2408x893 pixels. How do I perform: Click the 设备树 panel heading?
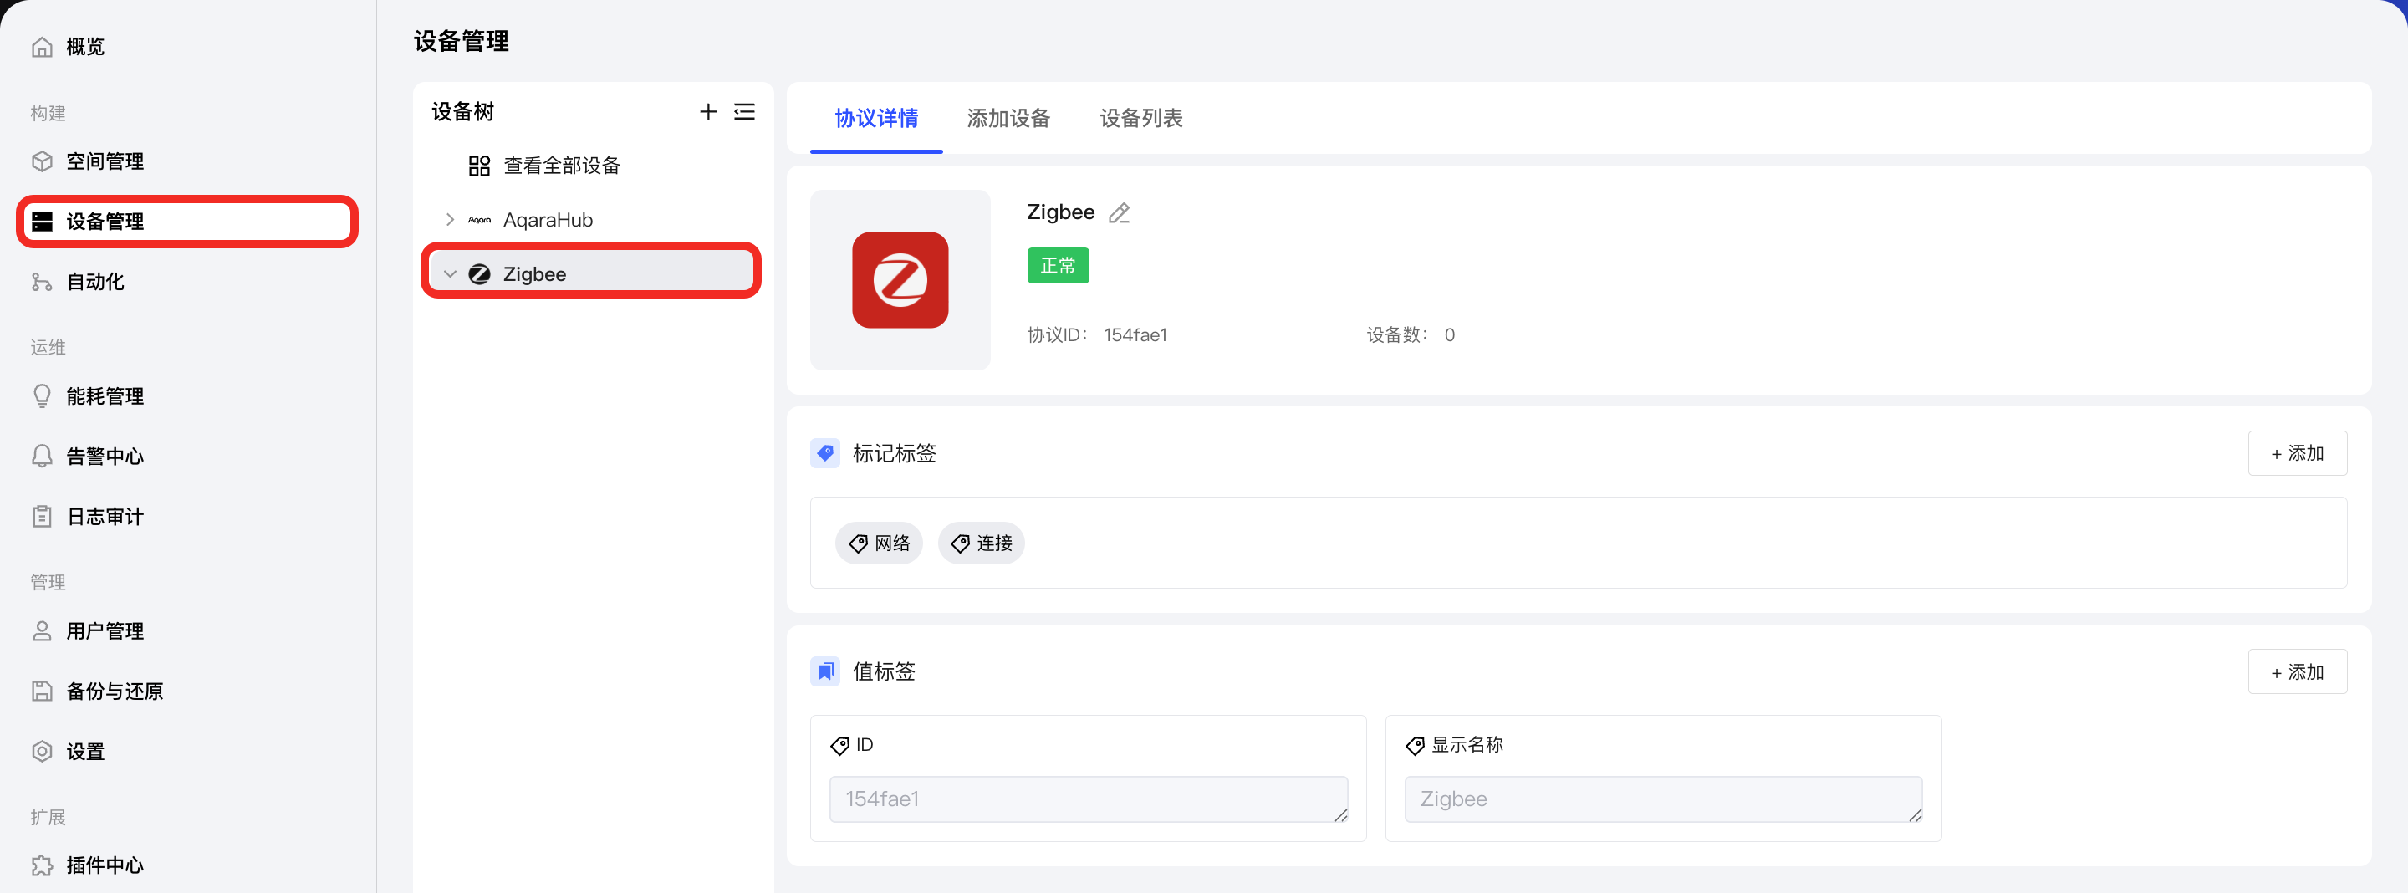[x=462, y=111]
